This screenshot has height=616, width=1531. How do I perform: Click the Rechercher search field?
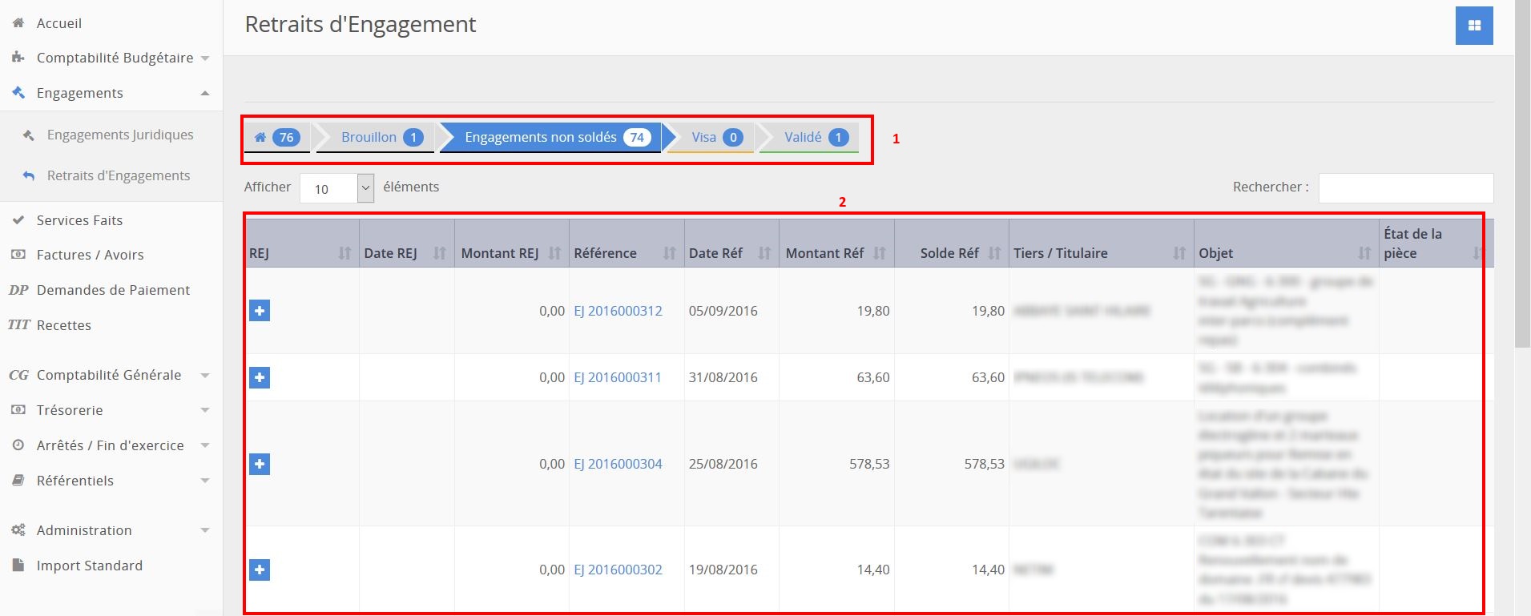pos(1405,188)
